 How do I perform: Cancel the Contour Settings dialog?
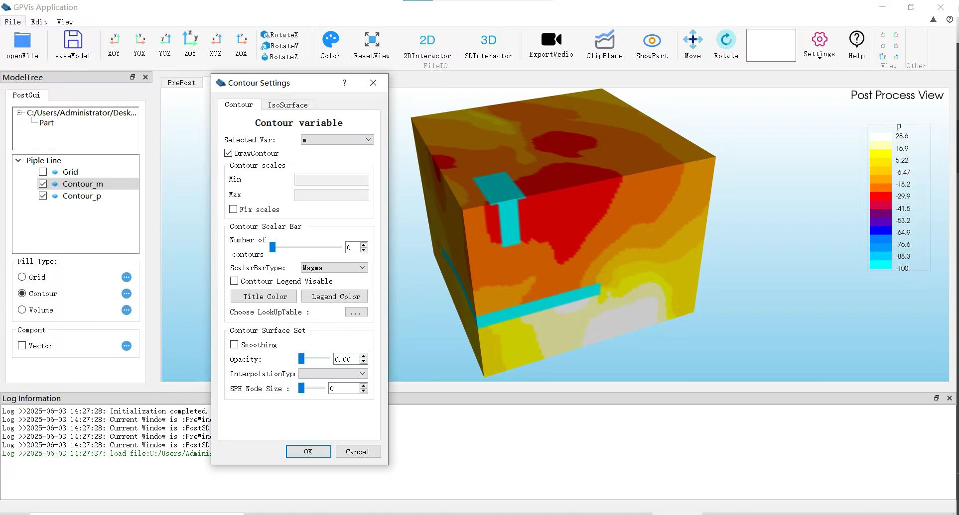click(x=358, y=451)
